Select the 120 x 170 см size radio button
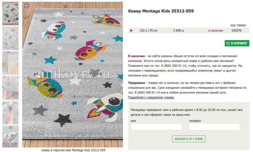Viewport: 253px width, 152px height. 131,31
